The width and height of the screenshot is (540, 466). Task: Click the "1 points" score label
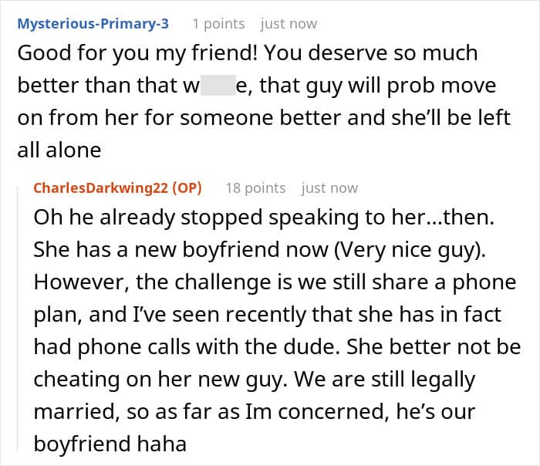(x=218, y=23)
